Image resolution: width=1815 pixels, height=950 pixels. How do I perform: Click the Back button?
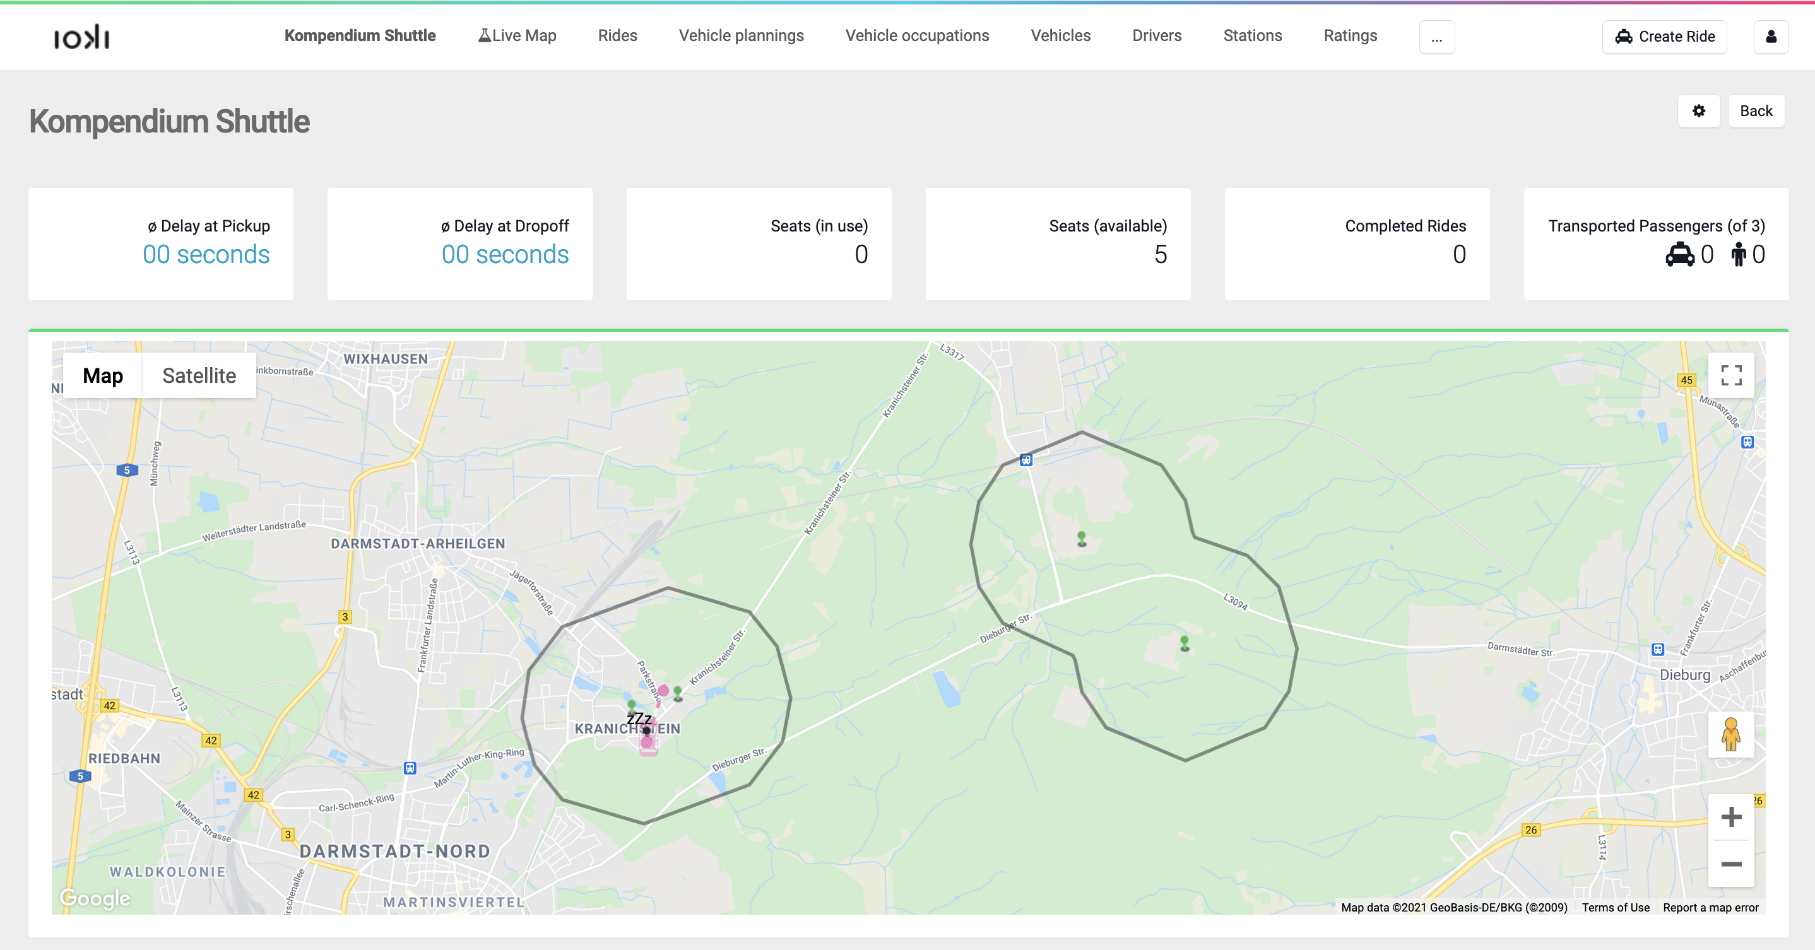tap(1756, 110)
